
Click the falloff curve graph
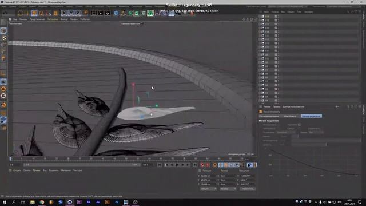click(313, 162)
